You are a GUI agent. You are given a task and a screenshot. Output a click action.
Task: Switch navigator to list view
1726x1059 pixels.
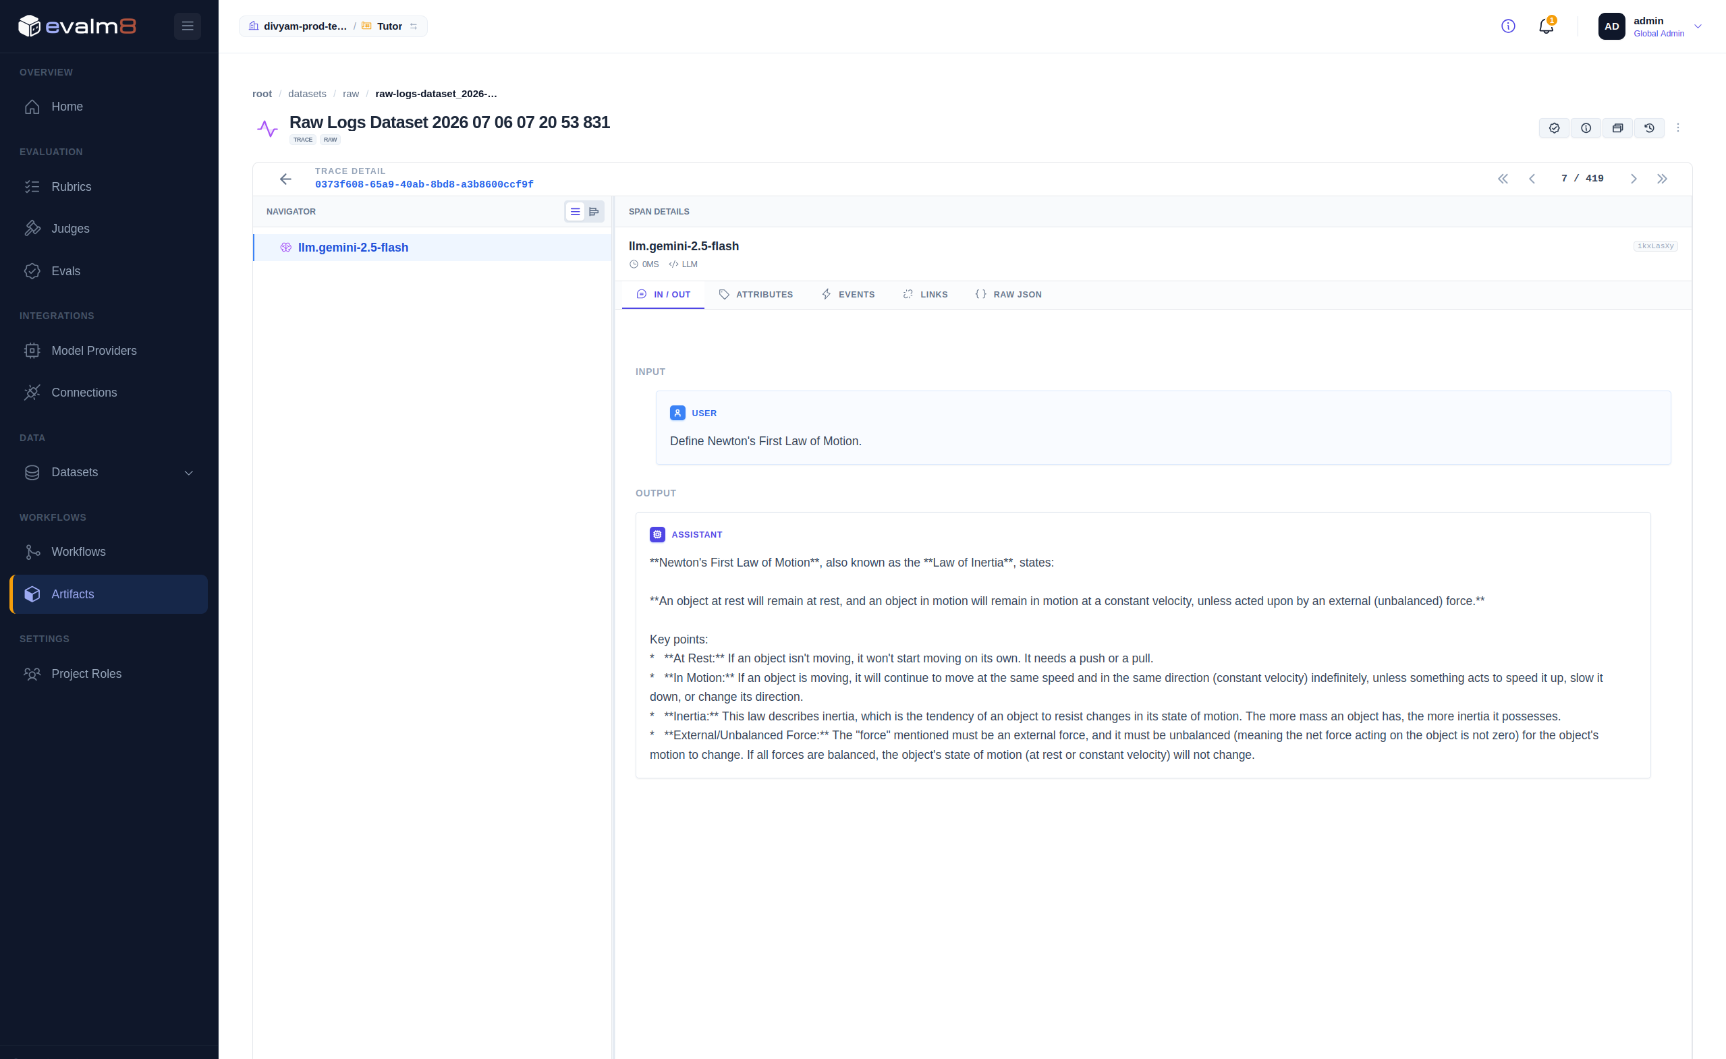click(575, 212)
